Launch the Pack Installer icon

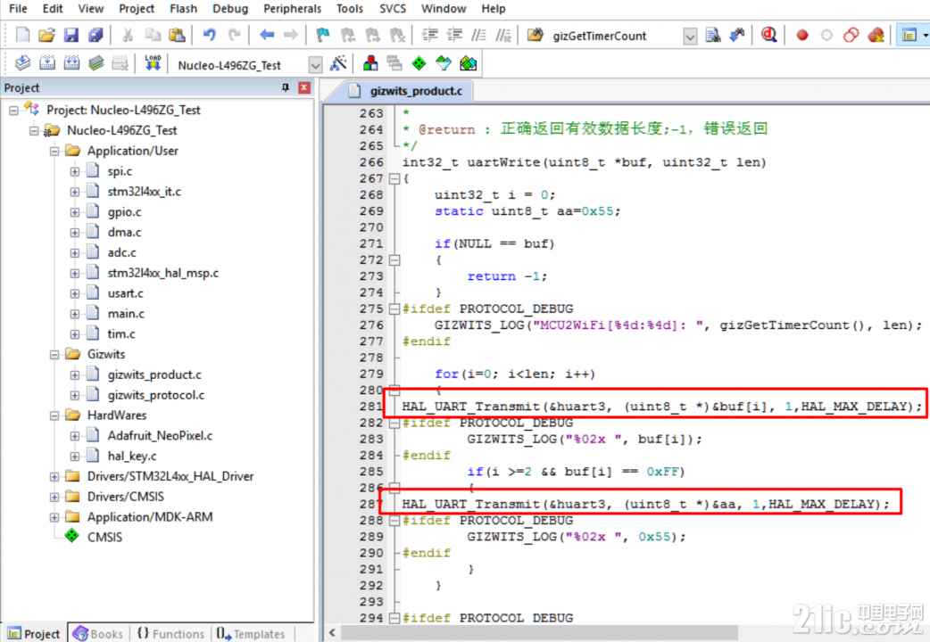[468, 62]
